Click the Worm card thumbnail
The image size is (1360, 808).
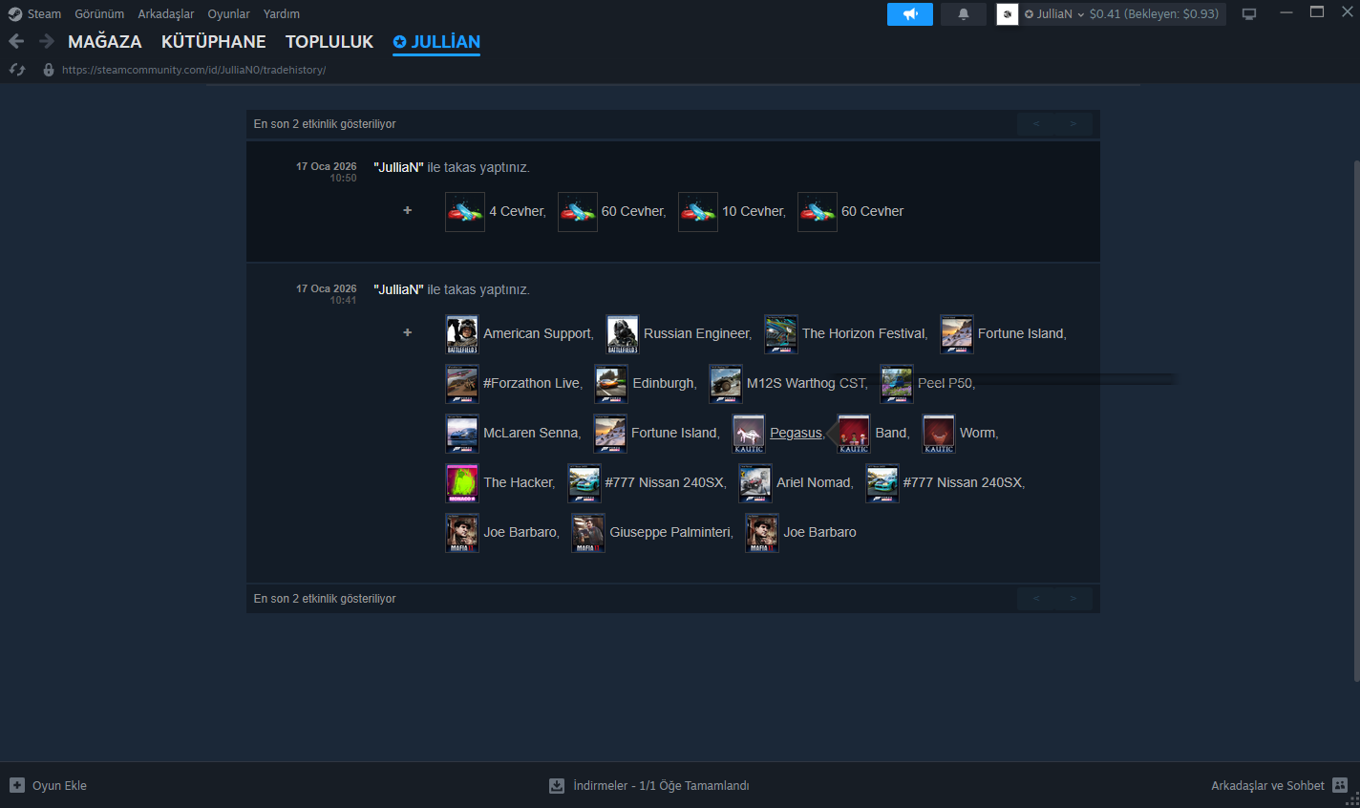[939, 433]
